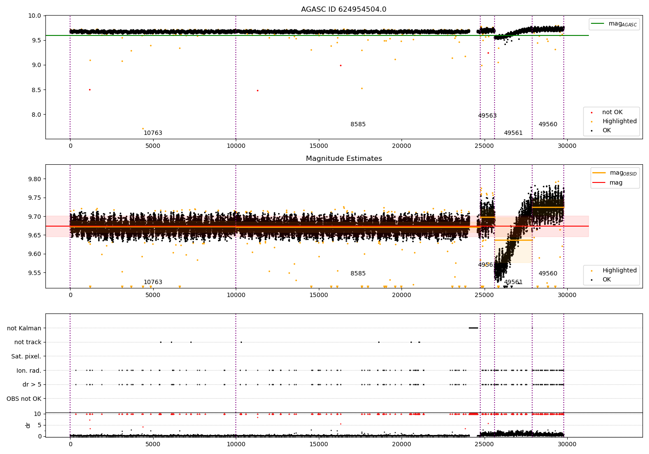Click the 'not track' row label
Viewport: 649px width, 454px height.
[x=28, y=342]
